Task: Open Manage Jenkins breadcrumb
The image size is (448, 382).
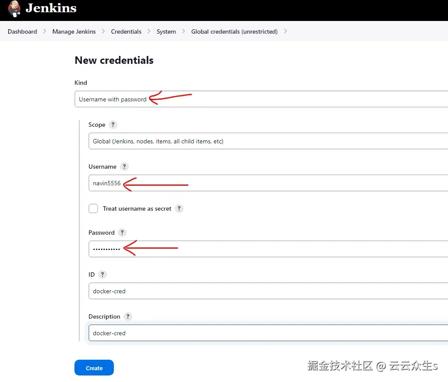Action: [74, 31]
